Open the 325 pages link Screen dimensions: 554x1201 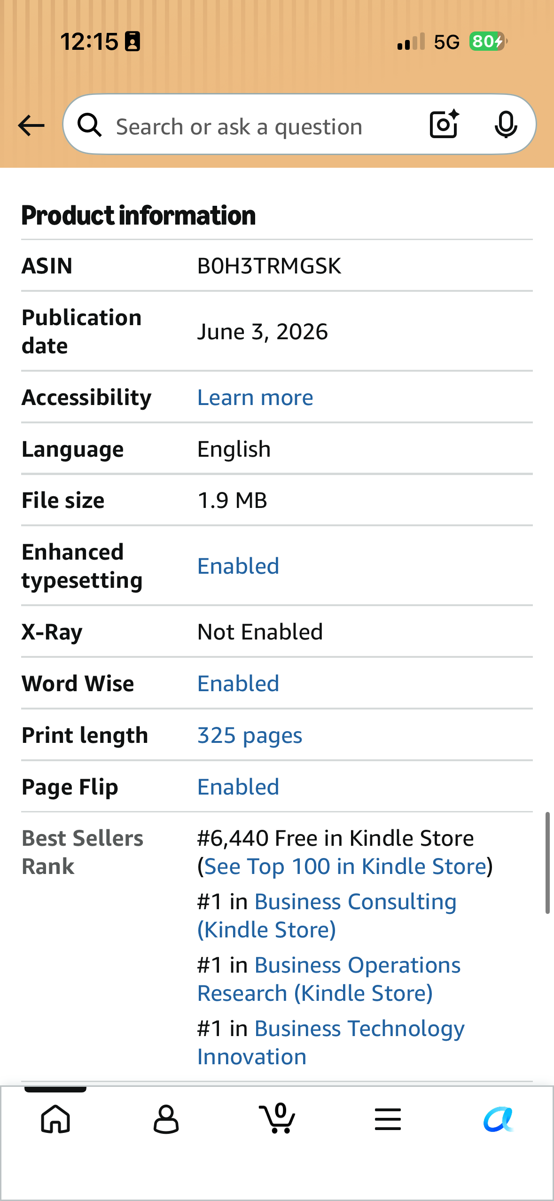[250, 735]
